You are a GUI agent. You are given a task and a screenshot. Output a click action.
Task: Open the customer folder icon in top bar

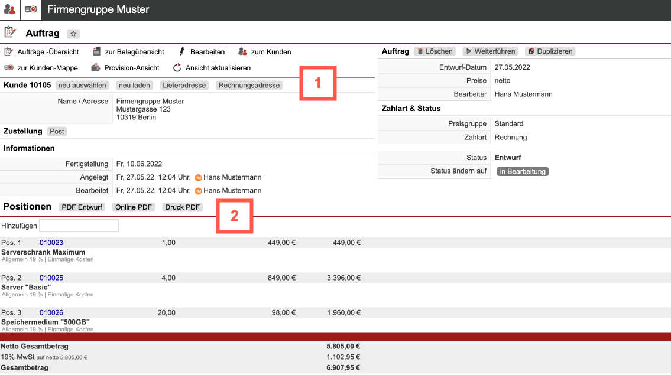(x=31, y=9)
